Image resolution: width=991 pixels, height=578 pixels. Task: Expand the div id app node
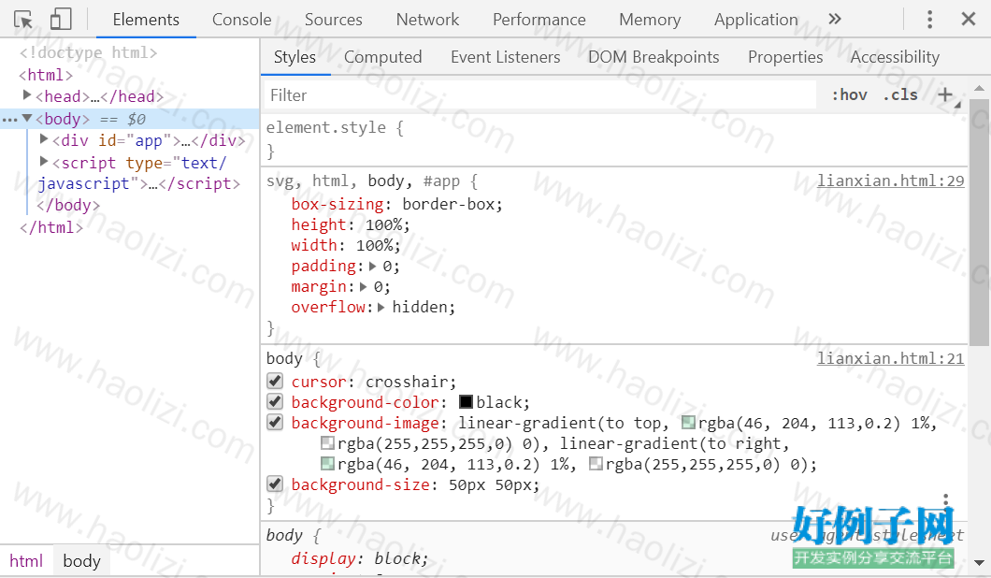[44, 138]
